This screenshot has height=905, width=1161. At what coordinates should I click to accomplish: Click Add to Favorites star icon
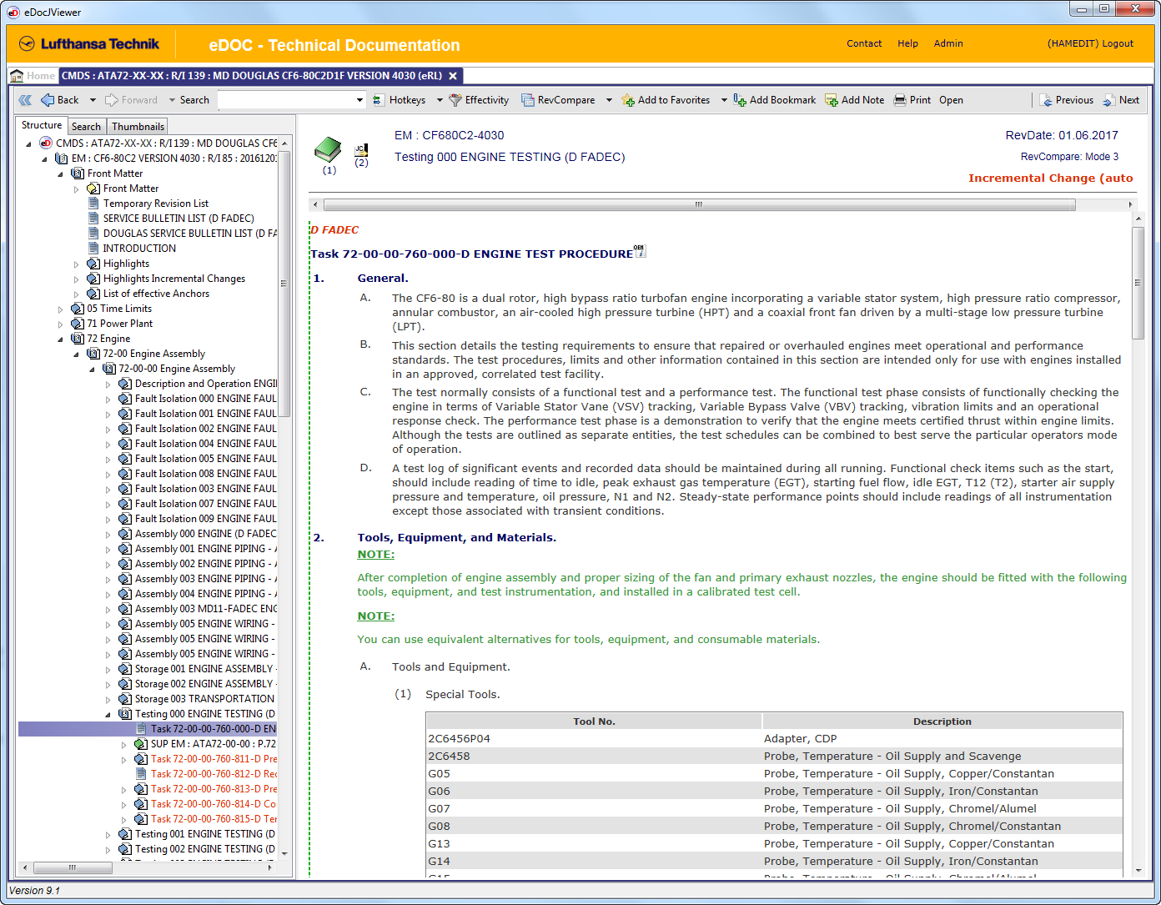point(628,100)
